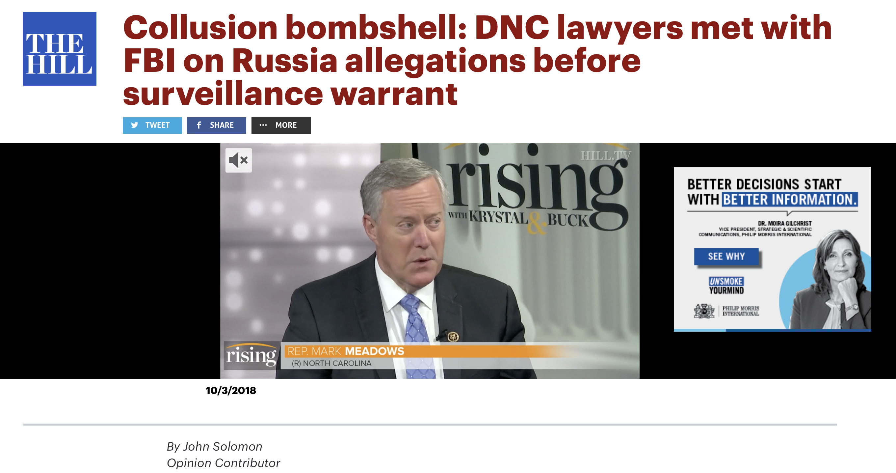This screenshot has width=896, height=473.
Task: Unmute the video with the speaker icon
Action: click(239, 160)
